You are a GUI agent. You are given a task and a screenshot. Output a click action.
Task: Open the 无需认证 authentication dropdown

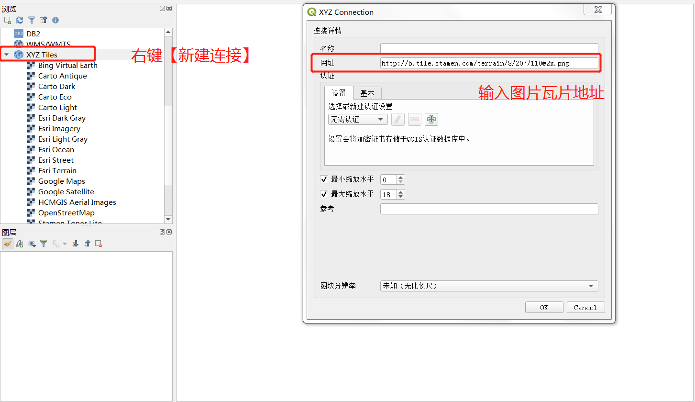click(x=358, y=120)
